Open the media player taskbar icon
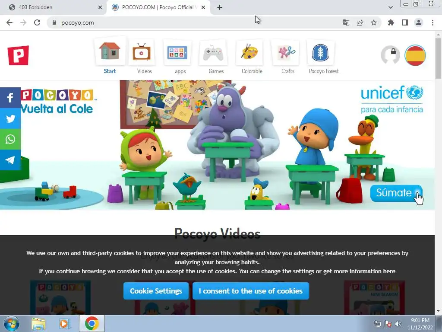Image resolution: width=442 pixels, height=332 pixels. coord(64,323)
